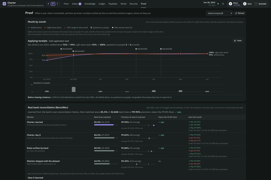
Task: Click the 72% Dec 2010 data point
Action: click(x=47, y=60)
